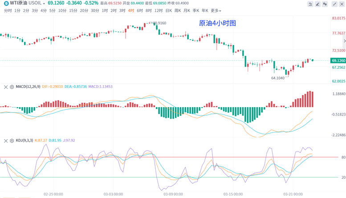Click the WTI crude oil symbol logo
This screenshot has height=198, width=346.
point(6,3)
